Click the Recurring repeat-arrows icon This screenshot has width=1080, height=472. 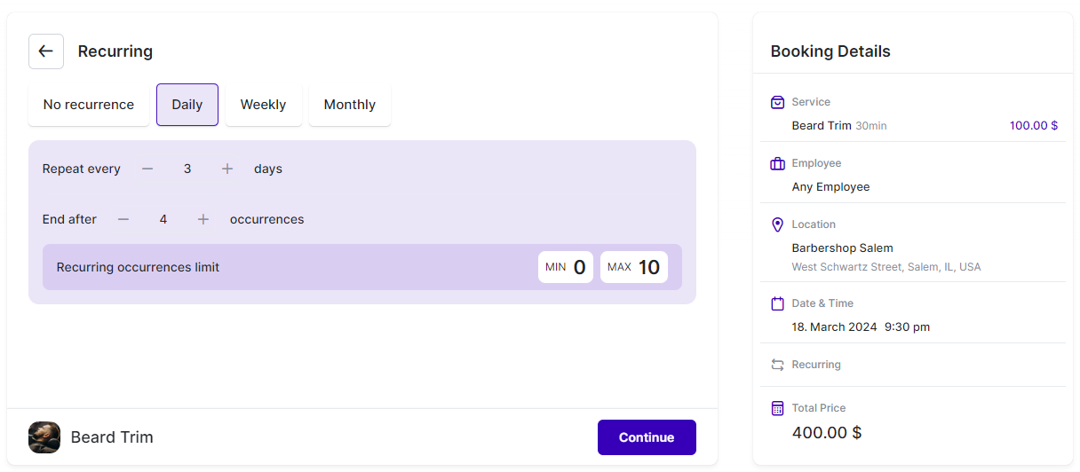[x=778, y=365]
